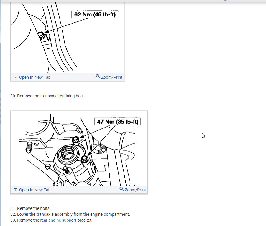Click step 32 Lower the transaxle assembly text
266x226 pixels.
[70, 214]
